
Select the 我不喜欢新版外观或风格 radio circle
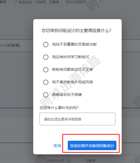pyautogui.click(x=46, y=82)
